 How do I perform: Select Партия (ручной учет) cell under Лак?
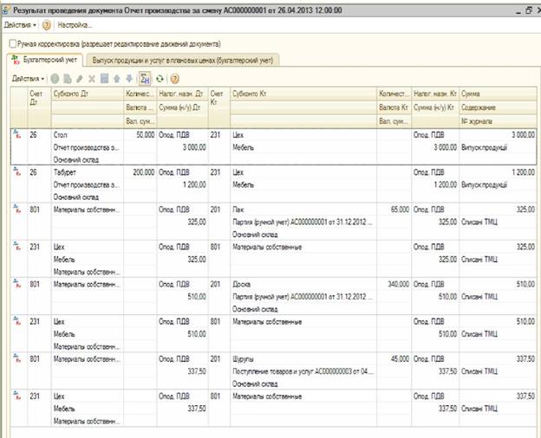[303, 222]
